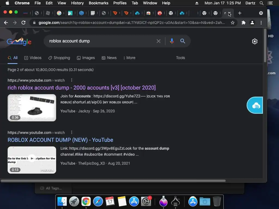Open the Profiles menu
Viewport: 279px width, 209px height.
click(120, 3)
